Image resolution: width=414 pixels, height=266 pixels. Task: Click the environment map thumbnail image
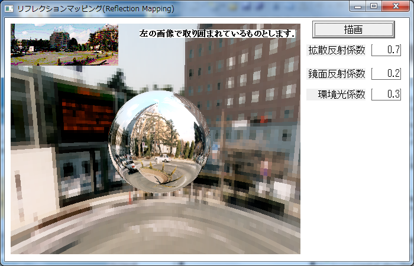click(64, 44)
